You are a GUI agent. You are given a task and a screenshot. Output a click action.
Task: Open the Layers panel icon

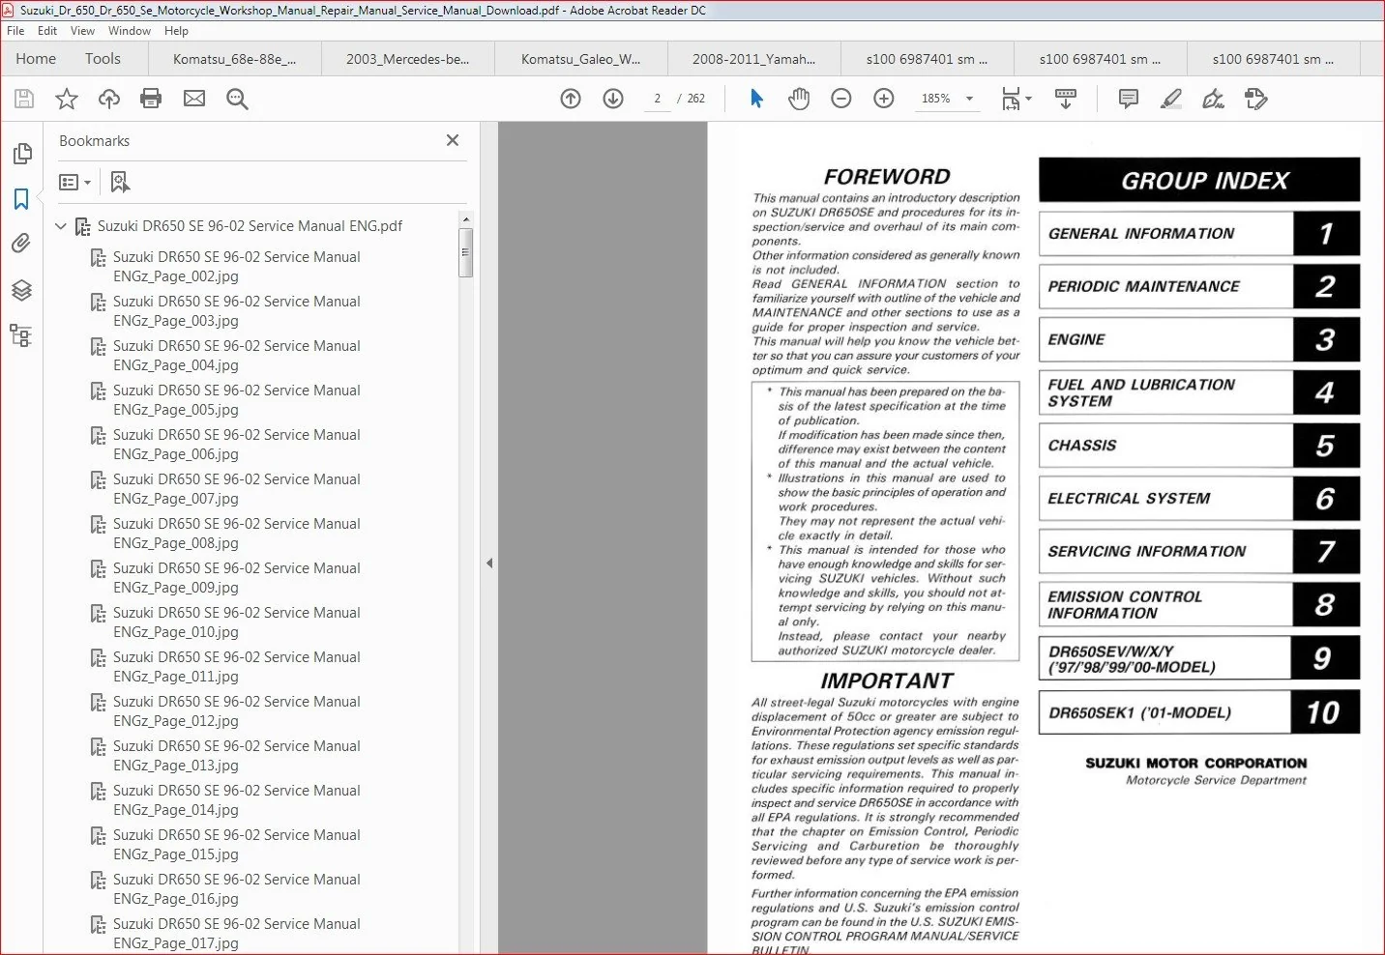21,290
